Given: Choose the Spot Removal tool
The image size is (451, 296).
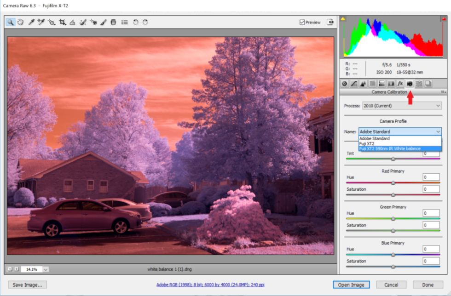Looking at the screenshot, I should tap(83, 22).
